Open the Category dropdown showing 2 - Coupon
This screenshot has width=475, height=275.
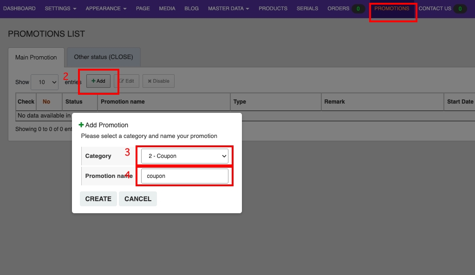(x=184, y=156)
